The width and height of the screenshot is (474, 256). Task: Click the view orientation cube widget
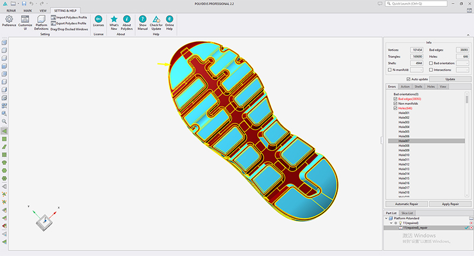coord(44,222)
